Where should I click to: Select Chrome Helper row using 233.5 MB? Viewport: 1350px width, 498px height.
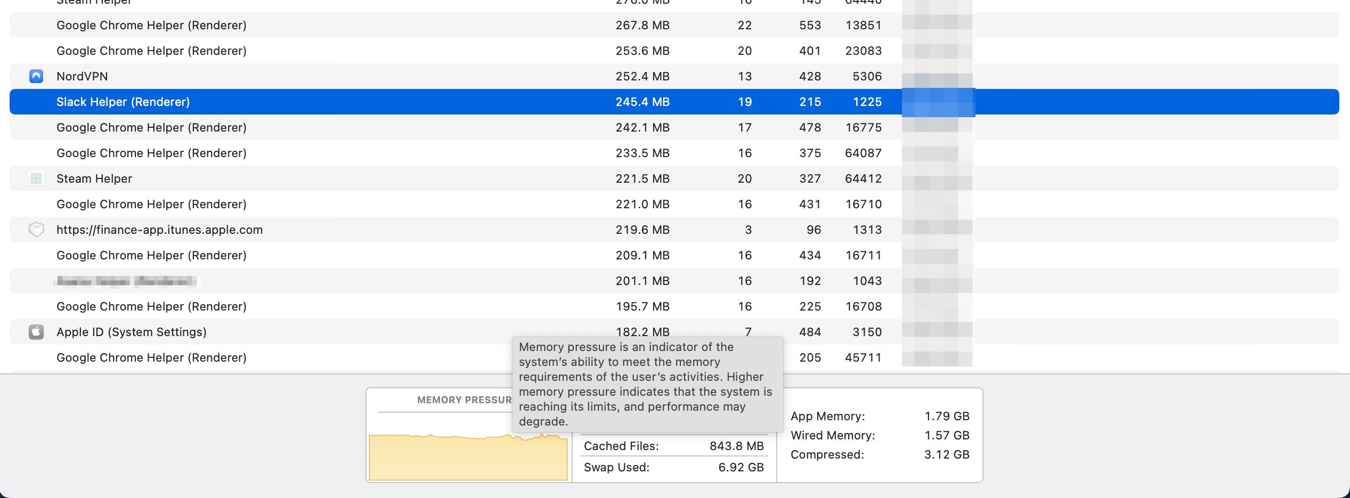click(151, 153)
